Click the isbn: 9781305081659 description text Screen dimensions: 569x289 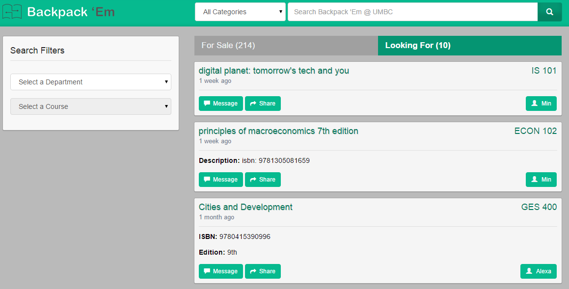tap(276, 160)
